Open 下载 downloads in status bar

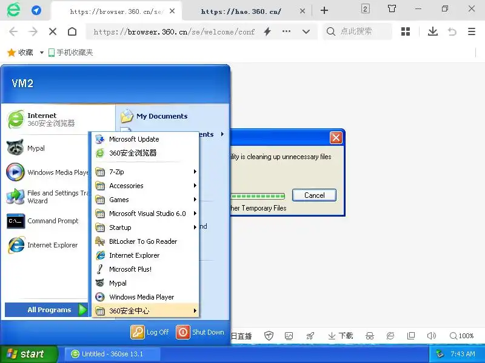340,336
